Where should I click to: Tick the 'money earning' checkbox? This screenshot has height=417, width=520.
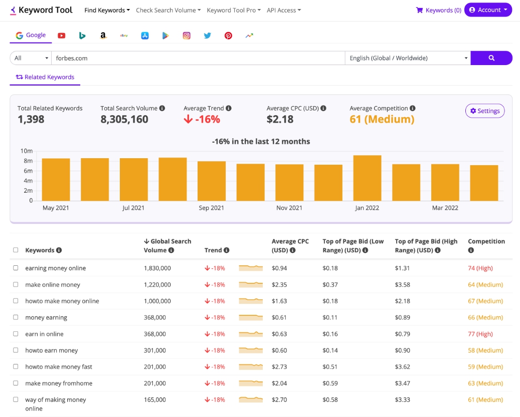16,317
